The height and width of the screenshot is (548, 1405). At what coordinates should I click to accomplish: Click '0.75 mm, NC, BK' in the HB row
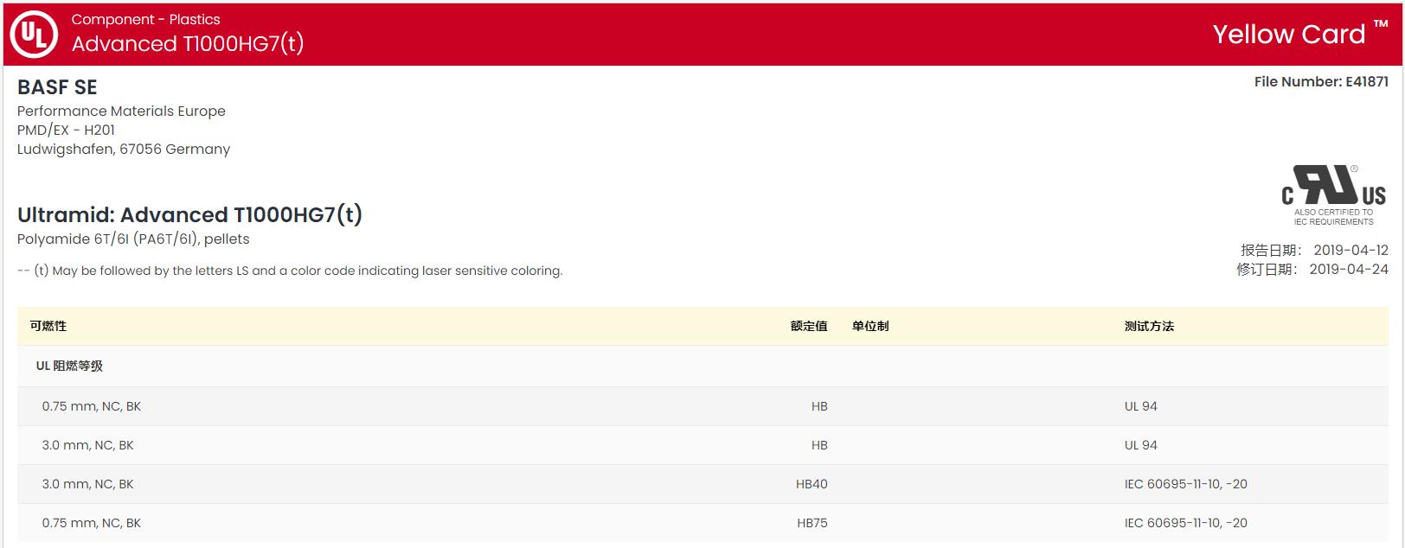[92, 406]
